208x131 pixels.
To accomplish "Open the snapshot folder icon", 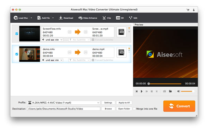I will pos(170,91).
